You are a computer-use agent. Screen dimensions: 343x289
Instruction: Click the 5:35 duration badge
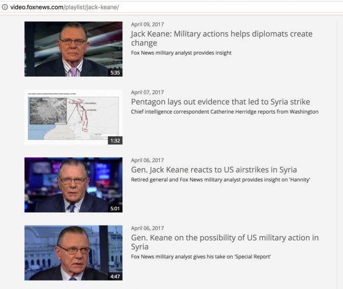[x=115, y=73]
